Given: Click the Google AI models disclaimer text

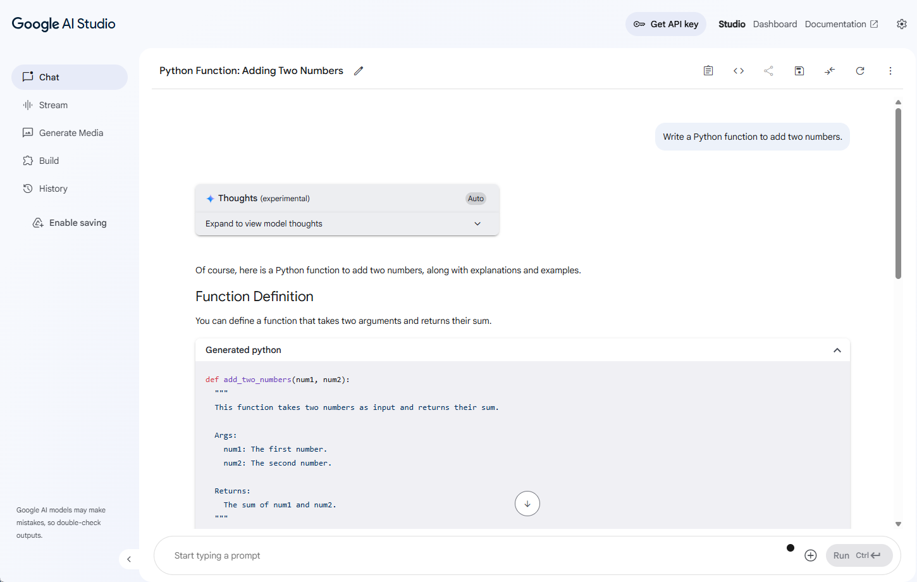Looking at the screenshot, I should click(61, 523).
